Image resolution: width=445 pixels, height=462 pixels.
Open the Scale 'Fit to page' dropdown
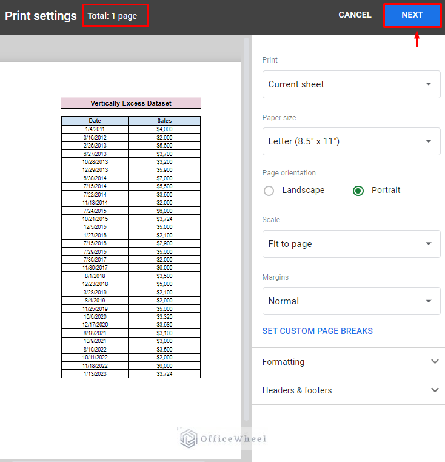click(x=351, y=244)
